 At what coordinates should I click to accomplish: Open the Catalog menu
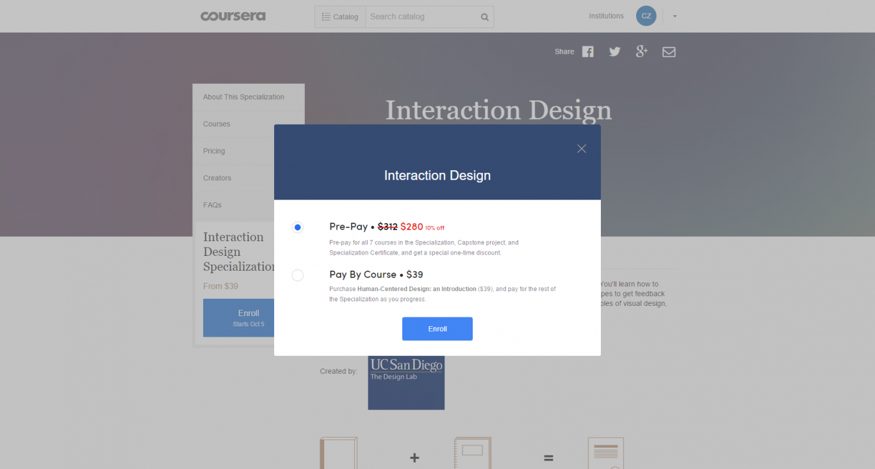pos(340,17)
